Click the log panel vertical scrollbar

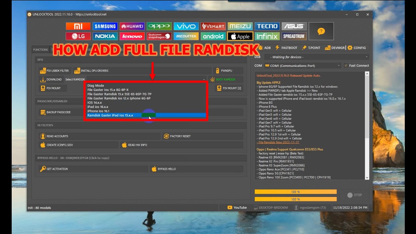367,126
